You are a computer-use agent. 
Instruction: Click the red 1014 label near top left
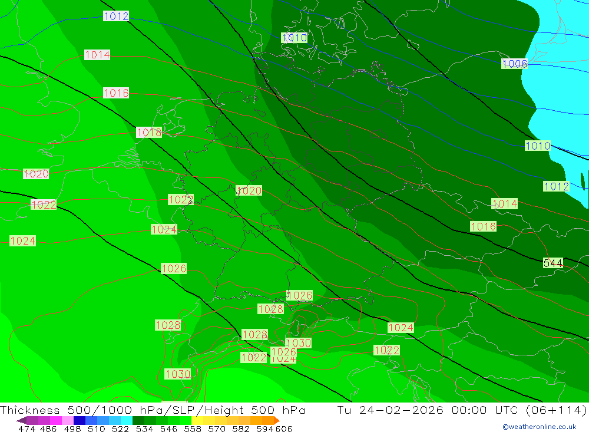point(97,55)
